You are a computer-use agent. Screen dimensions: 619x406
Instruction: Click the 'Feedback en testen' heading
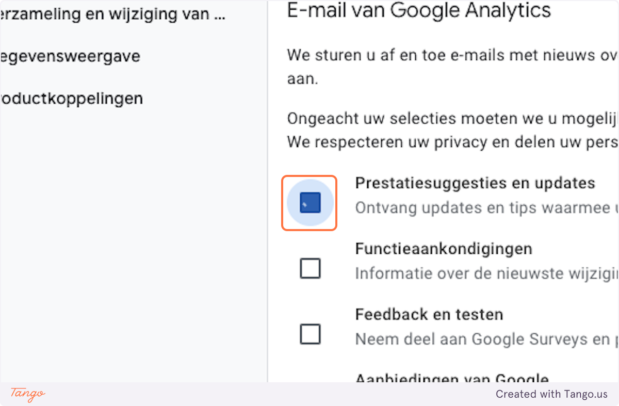[429, 315]
